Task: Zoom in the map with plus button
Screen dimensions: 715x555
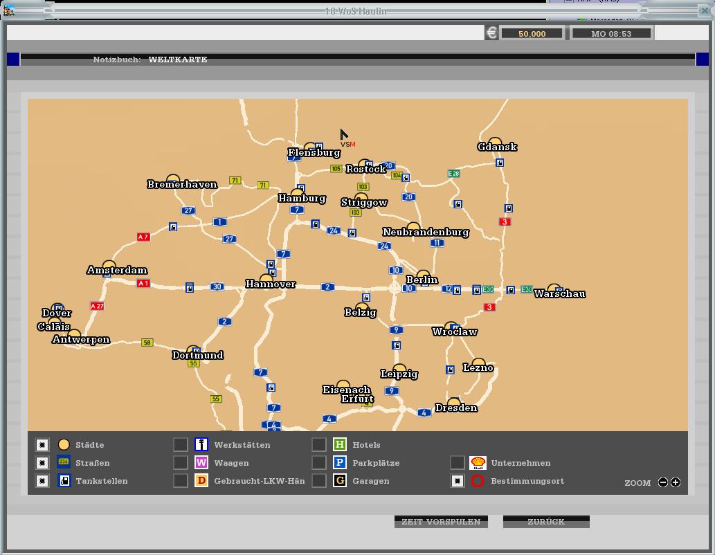Action: [x=676, y=482]
